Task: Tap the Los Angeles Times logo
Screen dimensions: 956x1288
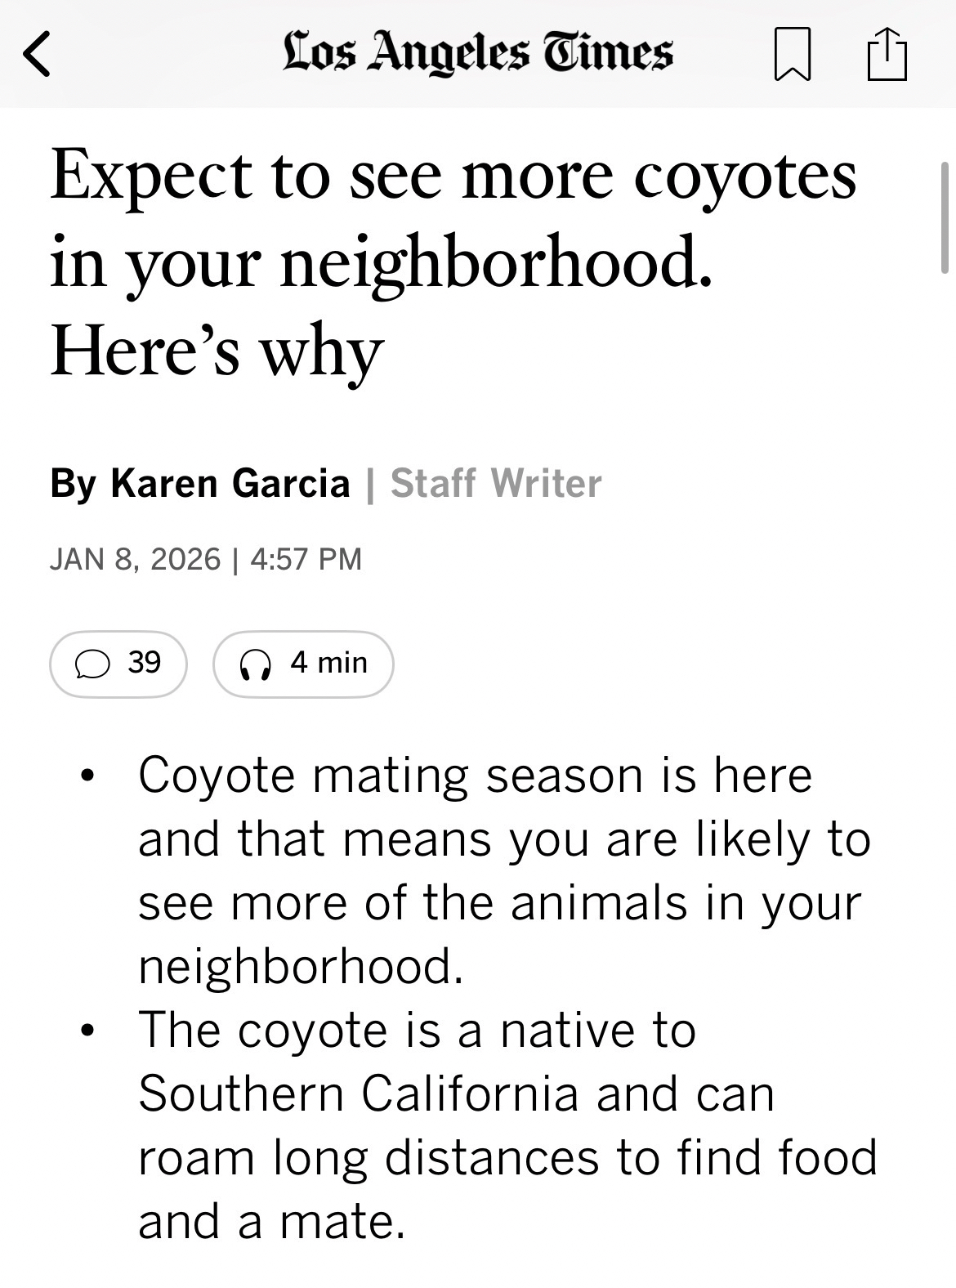Action: click(x=478, y=52)
